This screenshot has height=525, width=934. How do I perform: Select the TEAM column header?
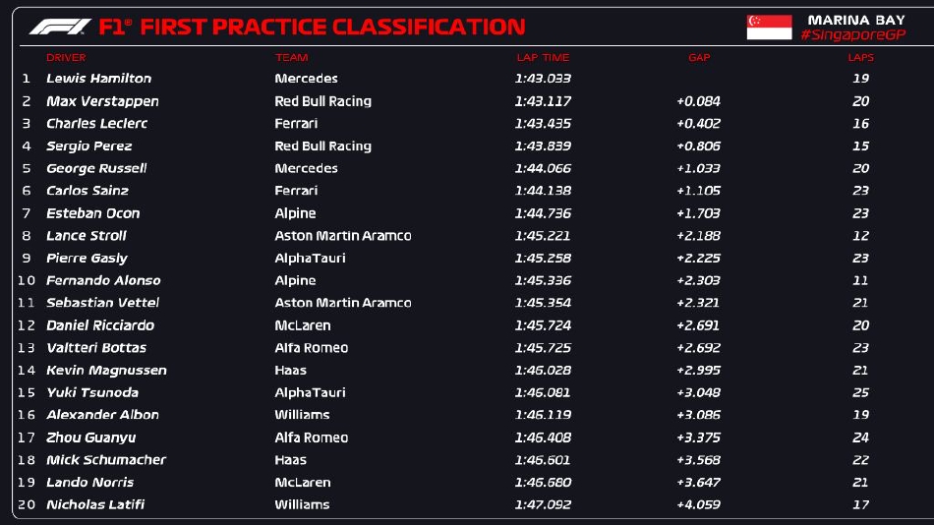(x=291, y=58)
